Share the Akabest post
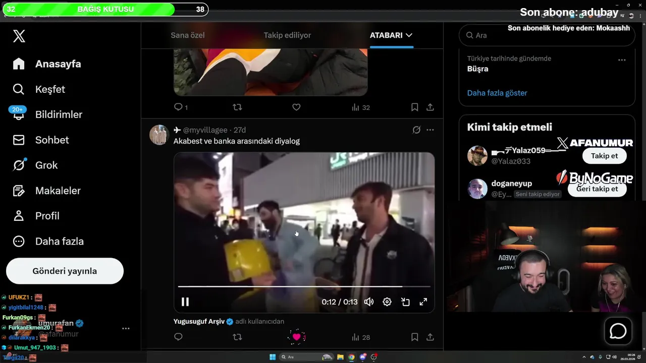This screenshot has width=646, height=363. [430, 337]
